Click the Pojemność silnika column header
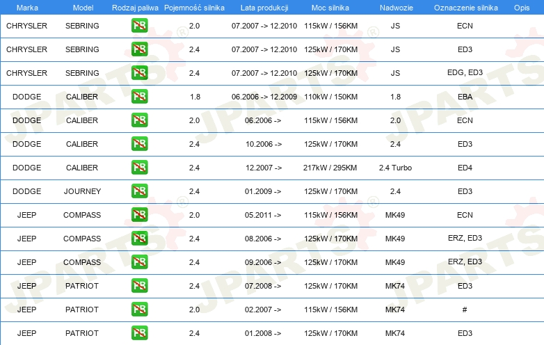Image resolution: width=544 pixels, height=345 pixels. click(x=194, y=8)
